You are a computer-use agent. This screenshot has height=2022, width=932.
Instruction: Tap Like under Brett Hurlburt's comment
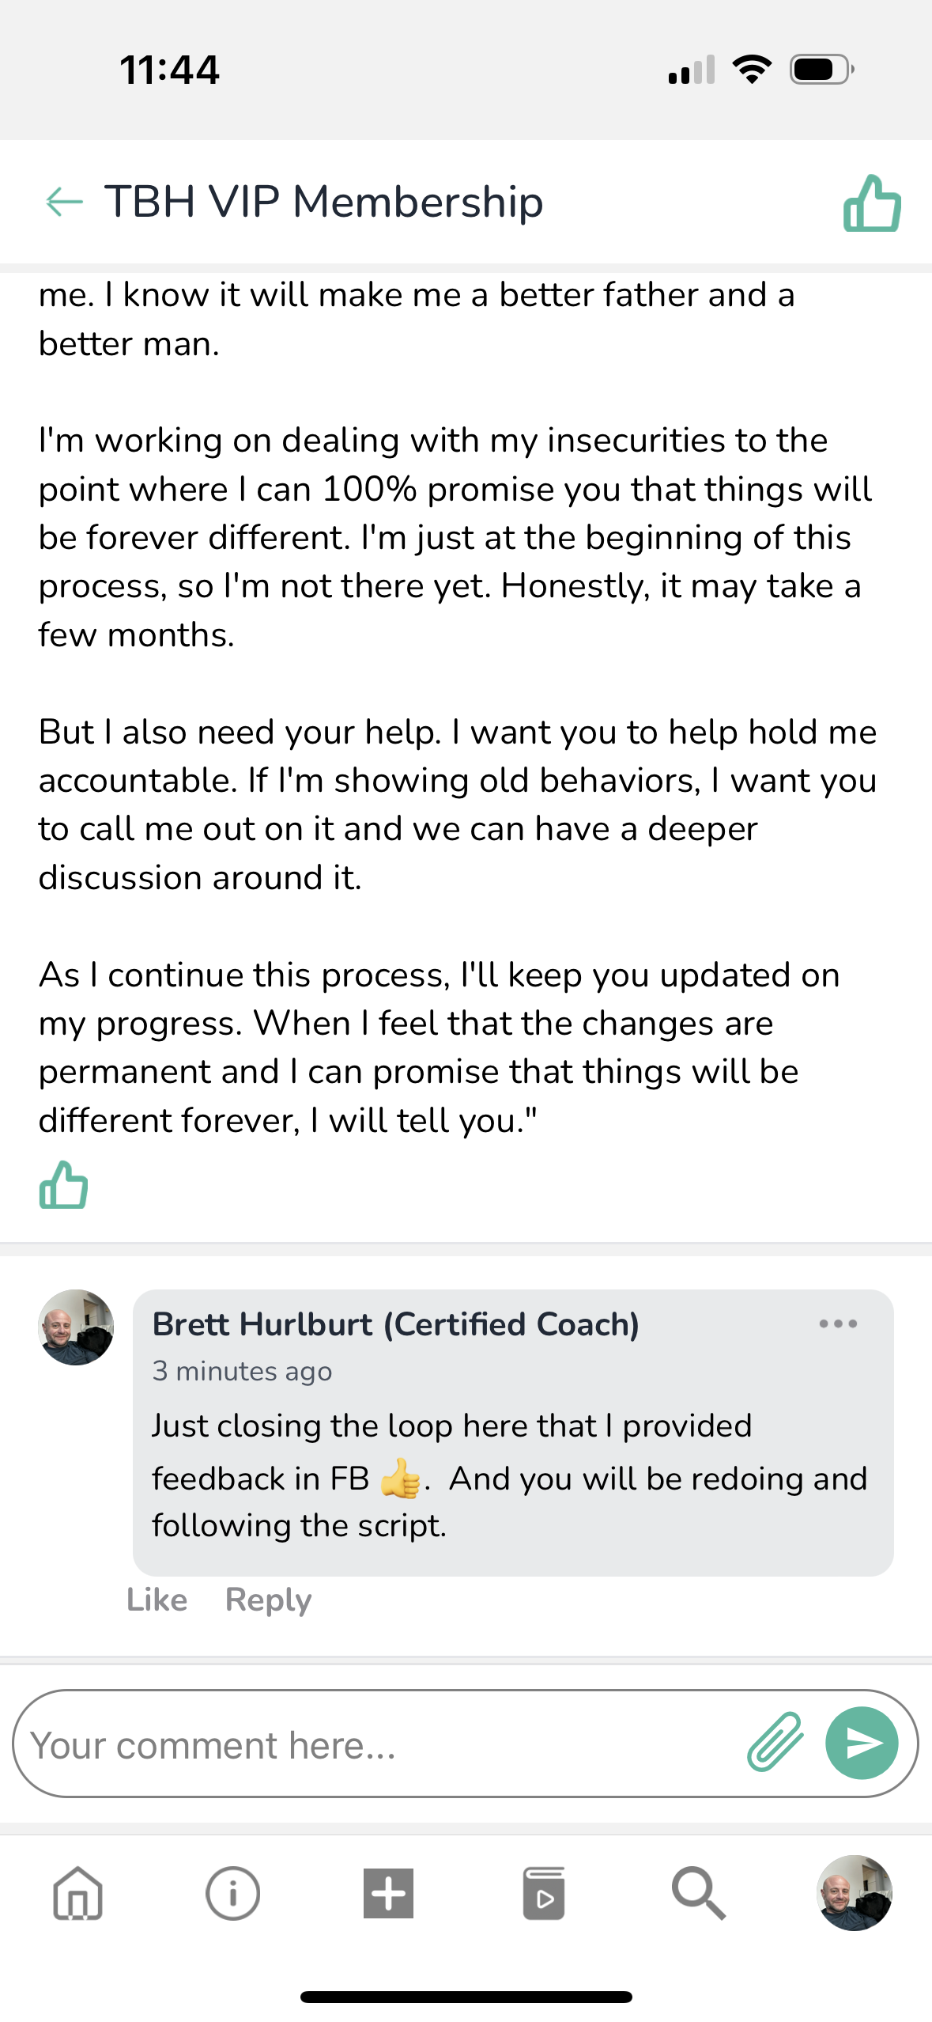[157, 1600]
